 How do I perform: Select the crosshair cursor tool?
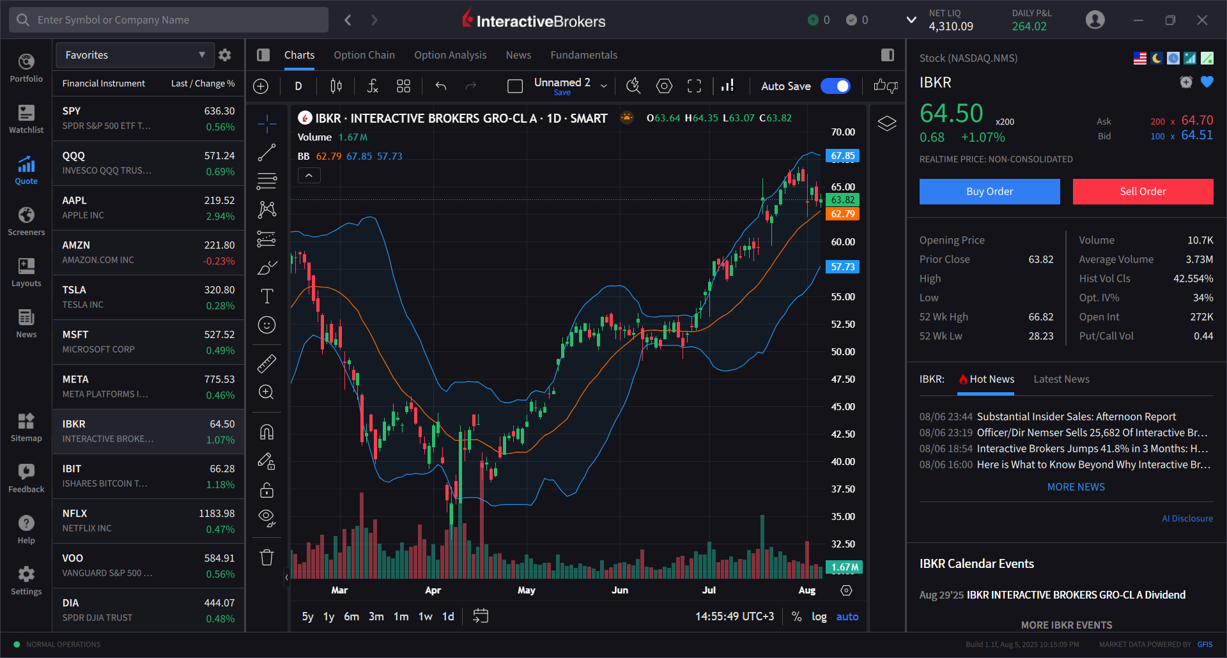[267, 123]
